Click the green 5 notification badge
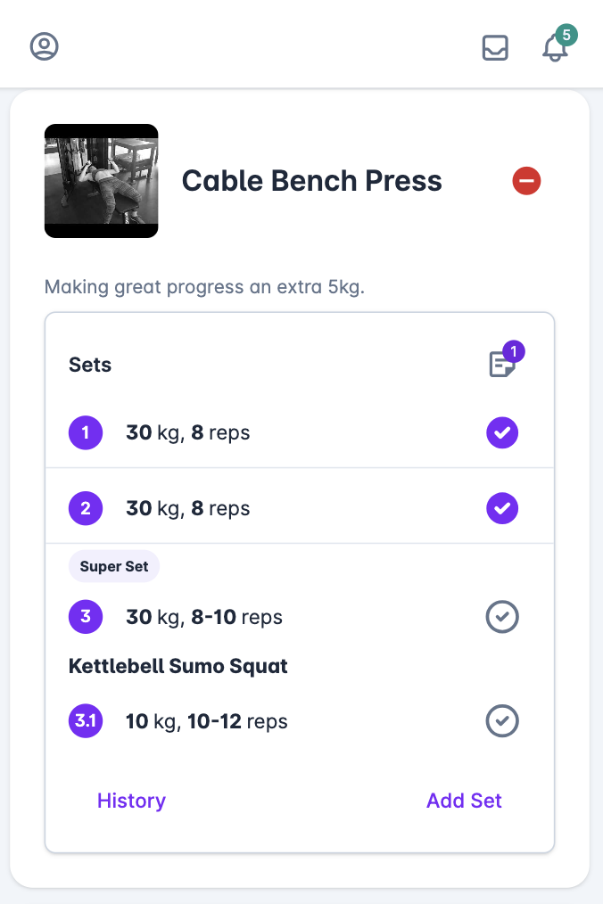 (566, 35)
